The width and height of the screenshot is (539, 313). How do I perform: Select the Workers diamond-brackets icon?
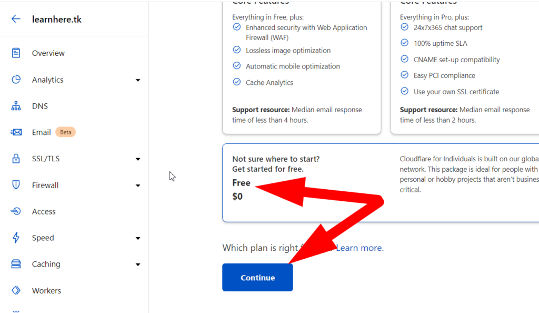point(16,290)
